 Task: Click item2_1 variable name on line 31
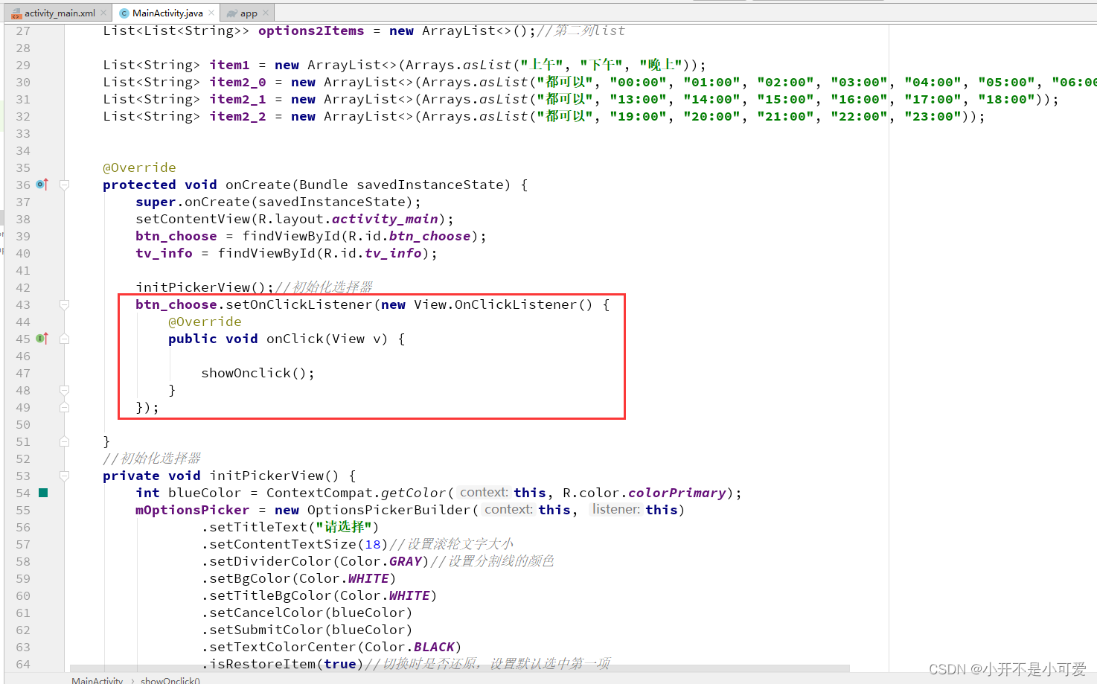237,99
